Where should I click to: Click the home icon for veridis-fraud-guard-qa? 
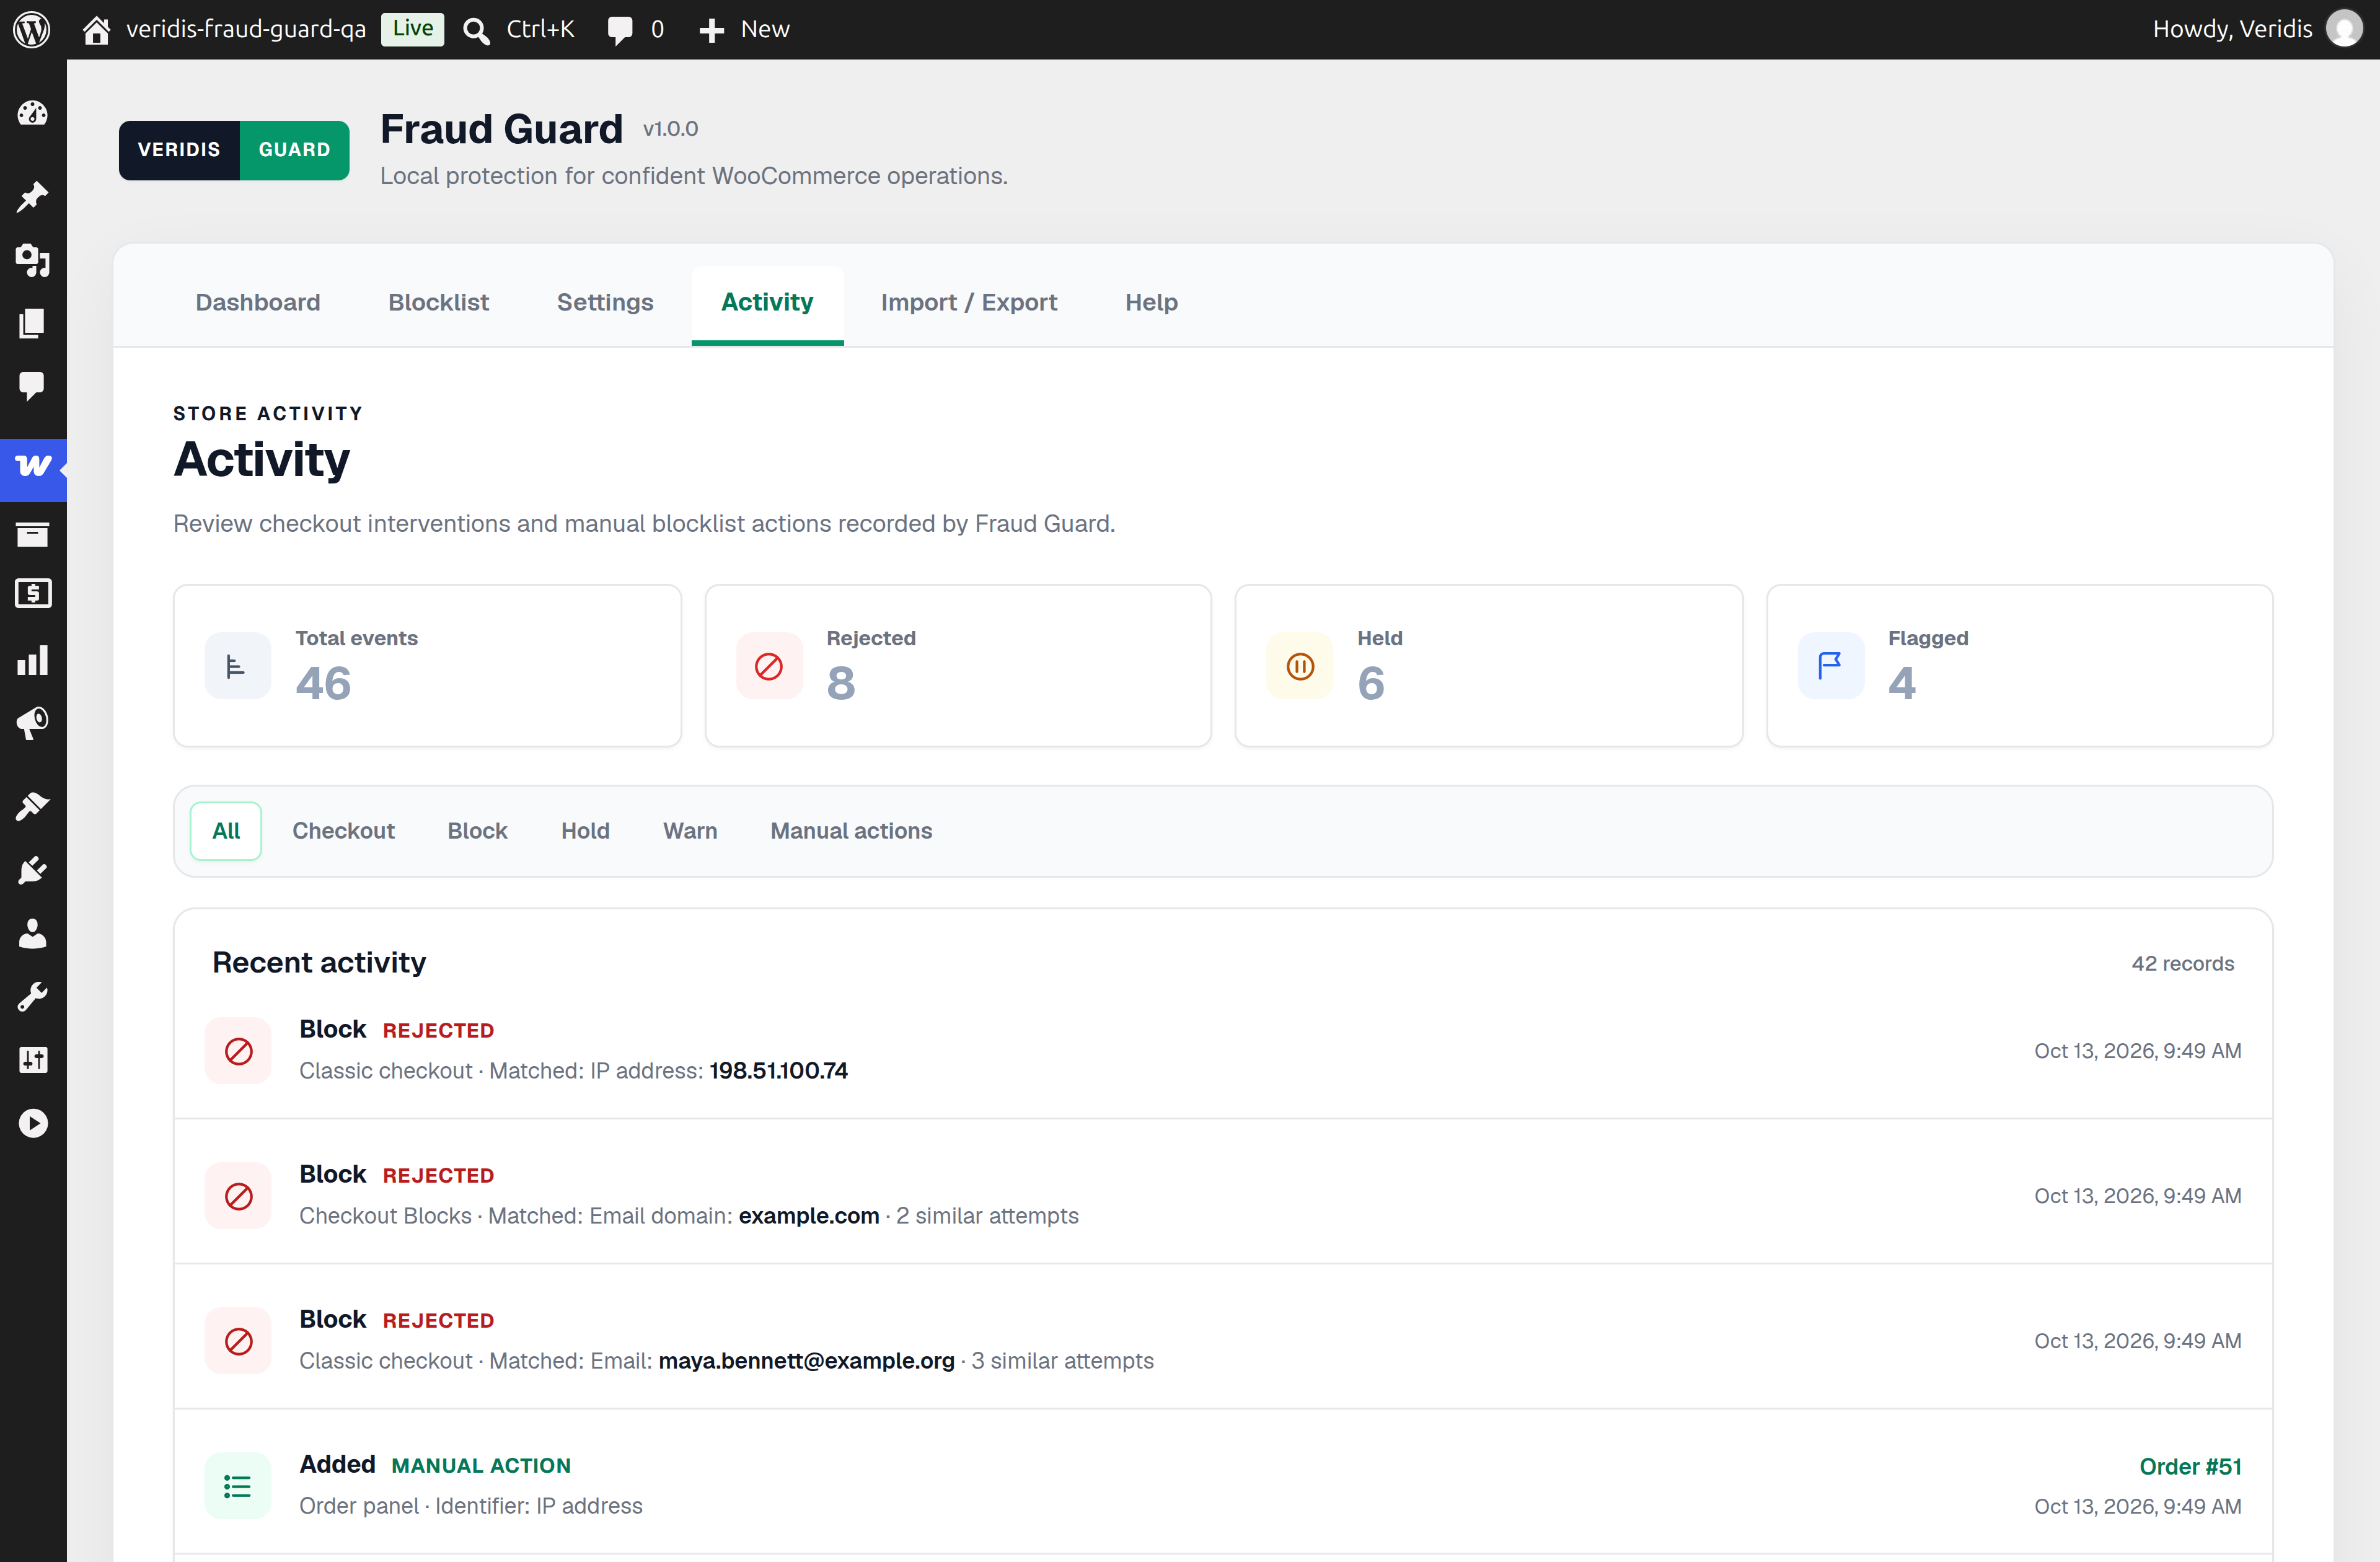(x=96, y=30)
